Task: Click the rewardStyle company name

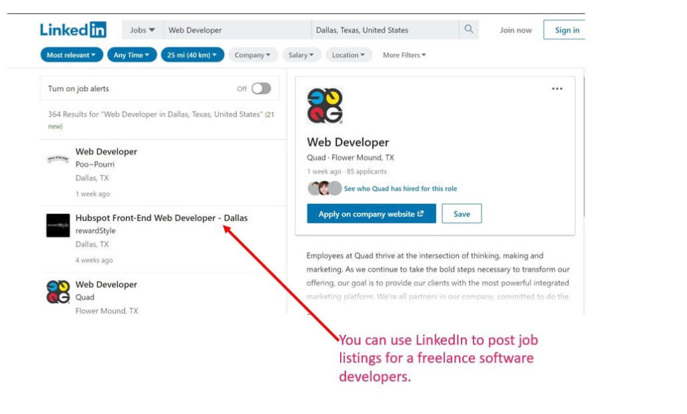Action: 95,230
